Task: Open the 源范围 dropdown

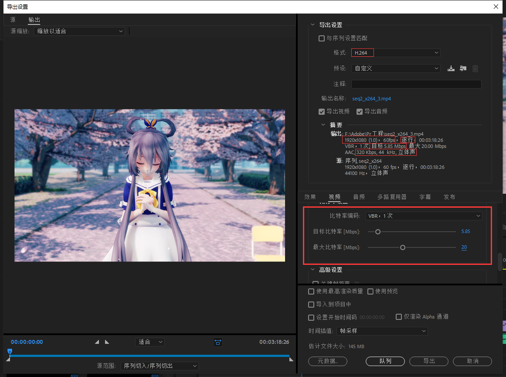Action: tap(160, 366)
